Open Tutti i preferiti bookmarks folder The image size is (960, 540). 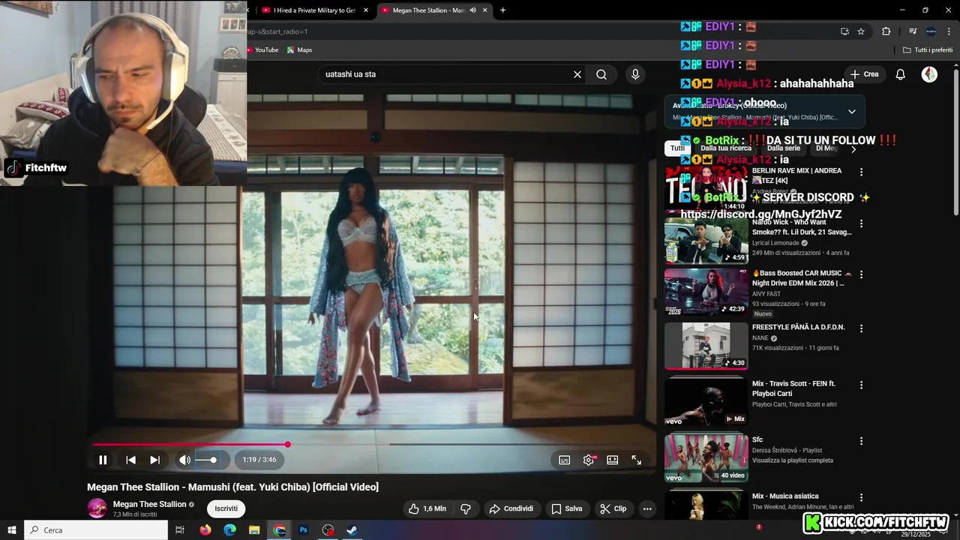coord(928,50)
